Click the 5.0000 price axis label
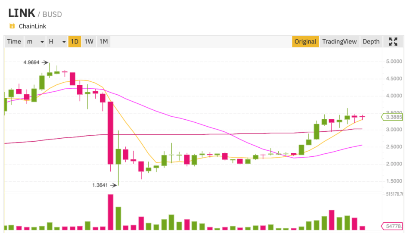The image size is (407, 233). coord(394,62)
